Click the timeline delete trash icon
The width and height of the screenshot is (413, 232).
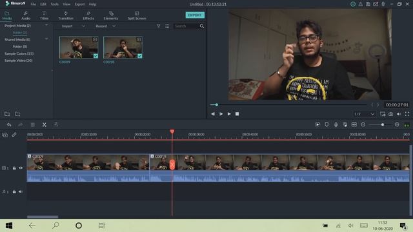33,124
